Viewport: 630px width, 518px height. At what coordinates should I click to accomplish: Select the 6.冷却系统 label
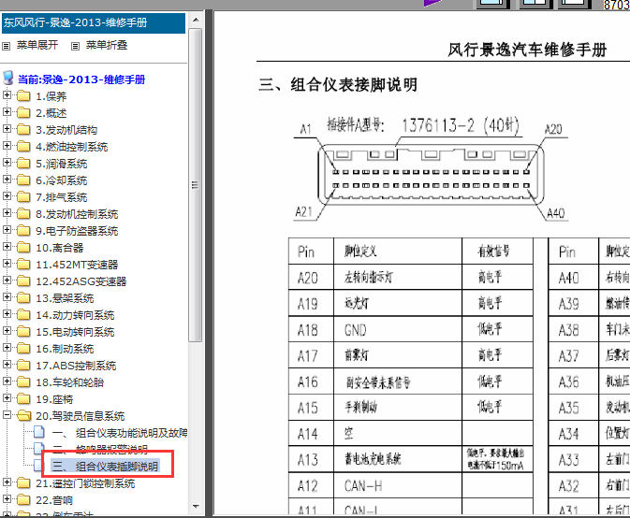click(x=62, y=180)
